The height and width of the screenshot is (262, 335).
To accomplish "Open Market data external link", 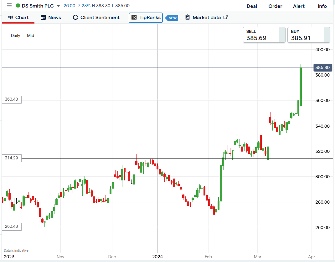I will tap(206, 18).
